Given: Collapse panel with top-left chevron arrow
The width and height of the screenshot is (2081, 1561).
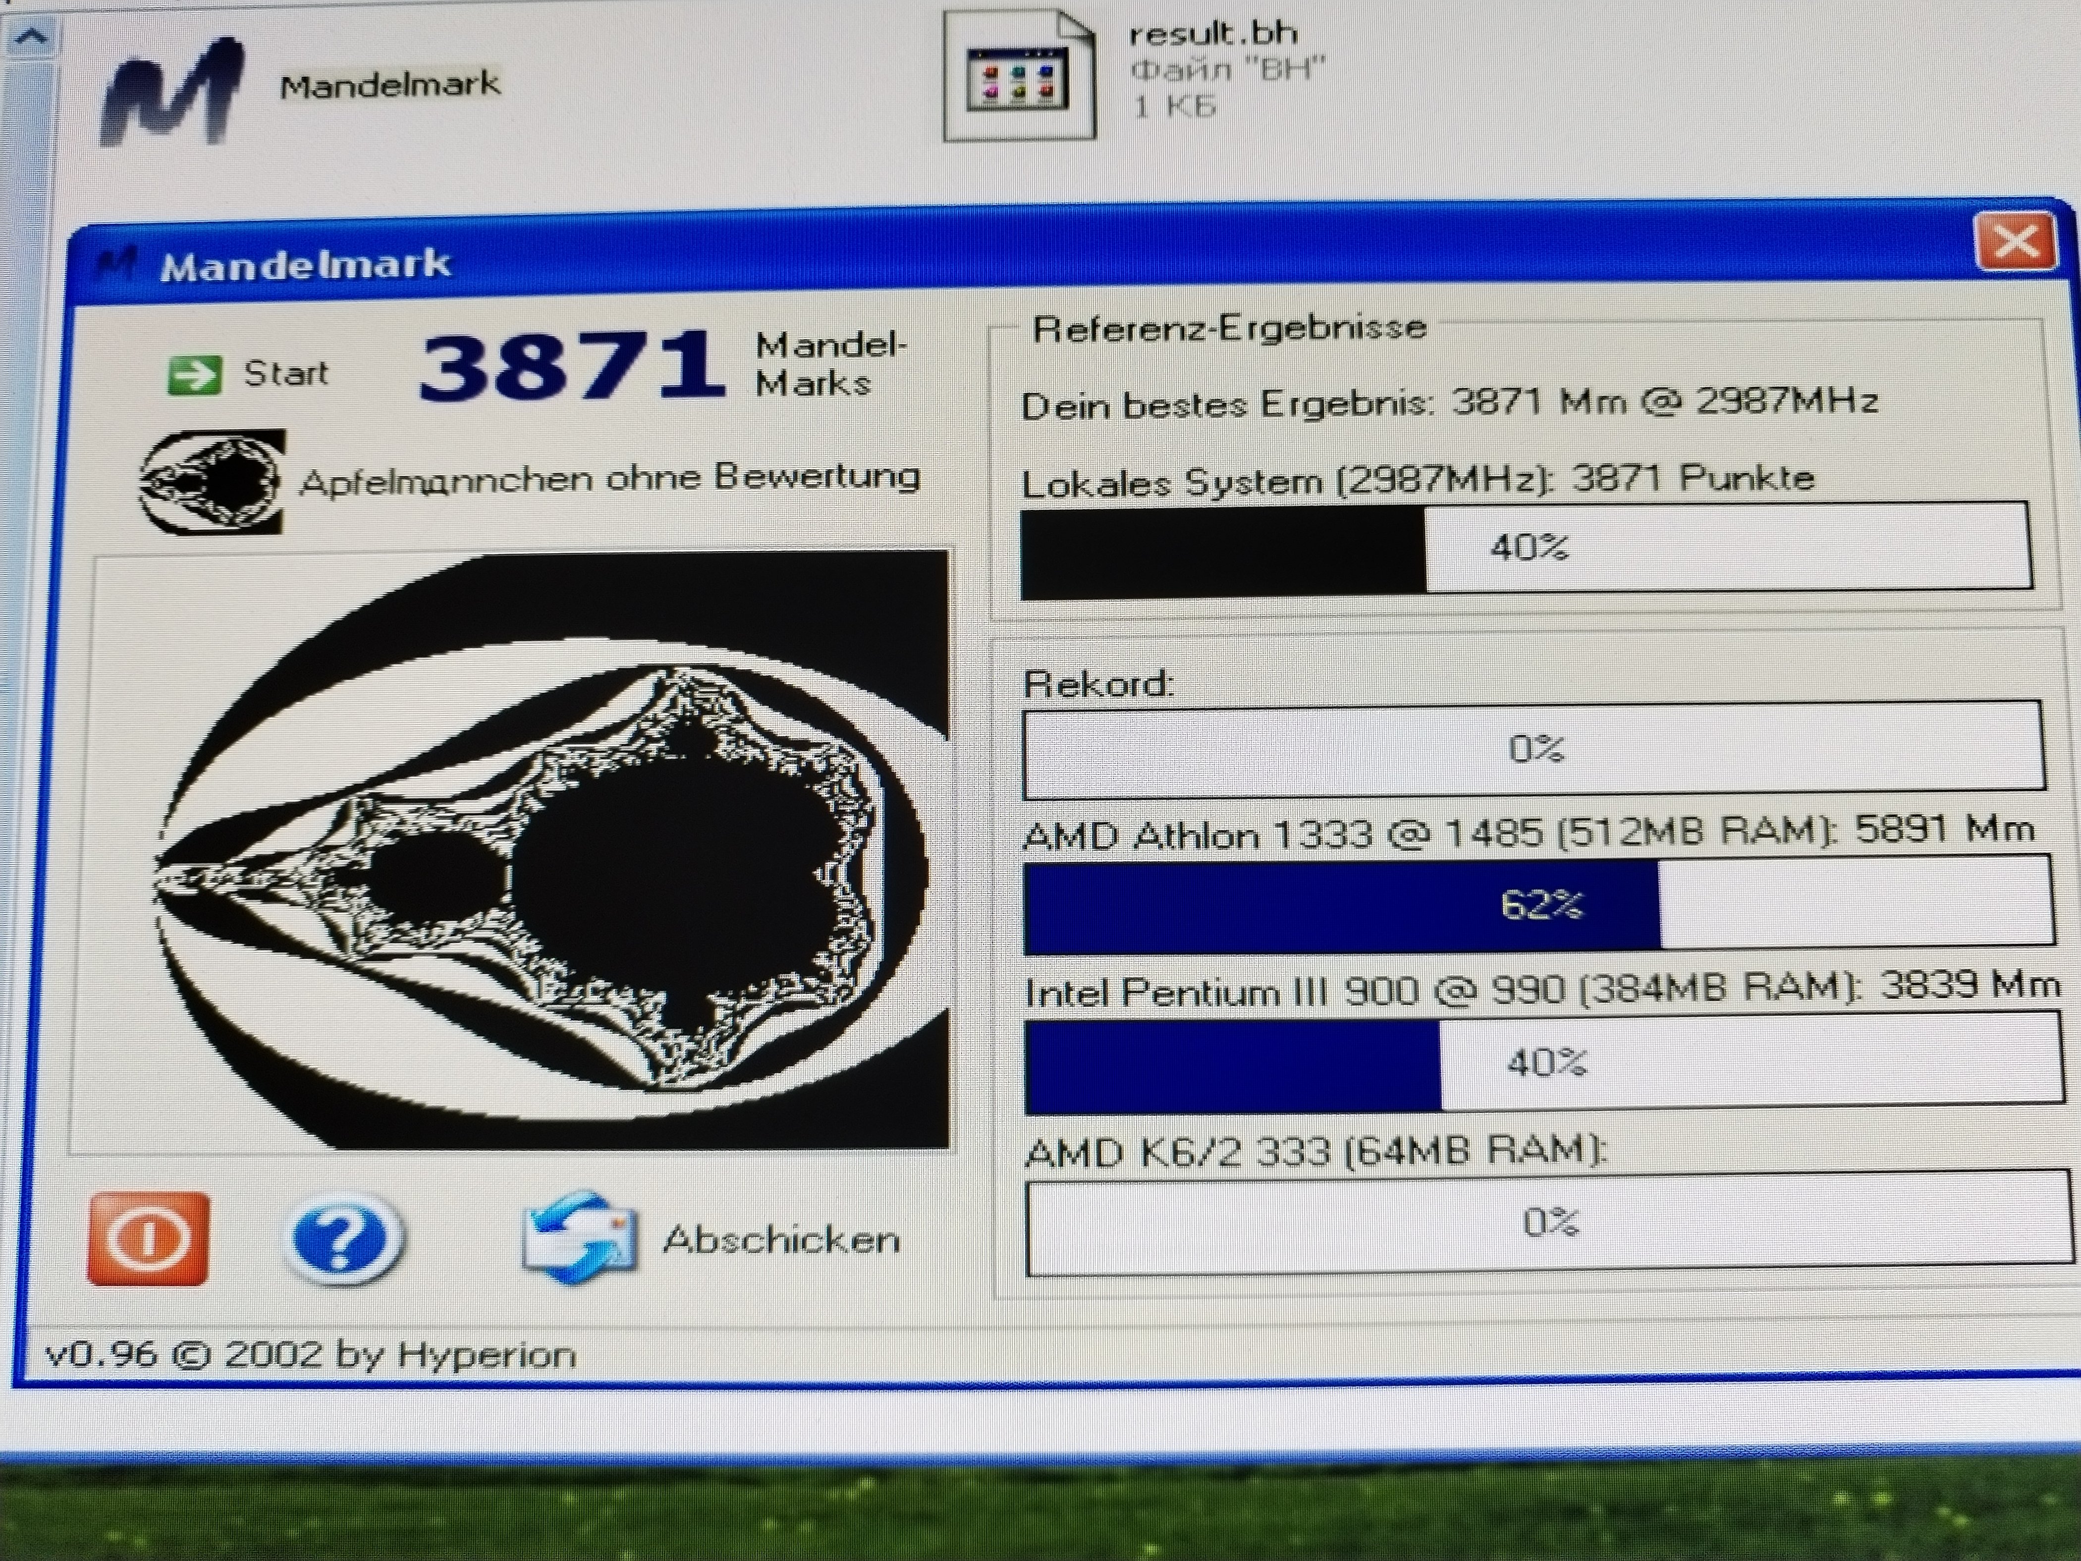Looking at the screenshot, I should click(32, 38).
